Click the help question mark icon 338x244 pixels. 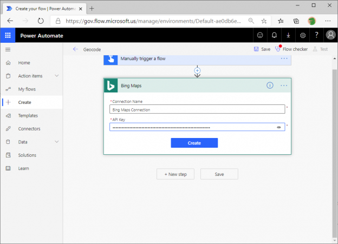click(316, 36)
